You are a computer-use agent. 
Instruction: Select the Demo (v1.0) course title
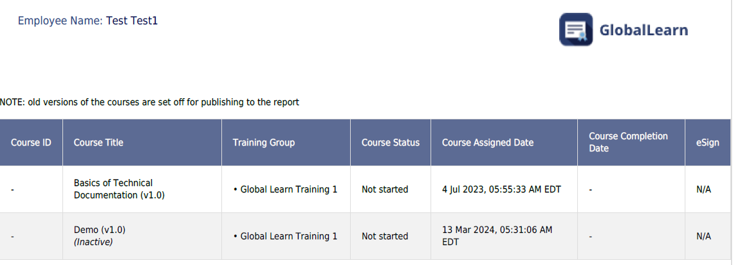100,230
